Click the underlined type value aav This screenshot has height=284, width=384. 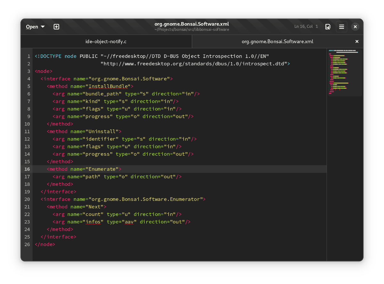click(129, 222)
